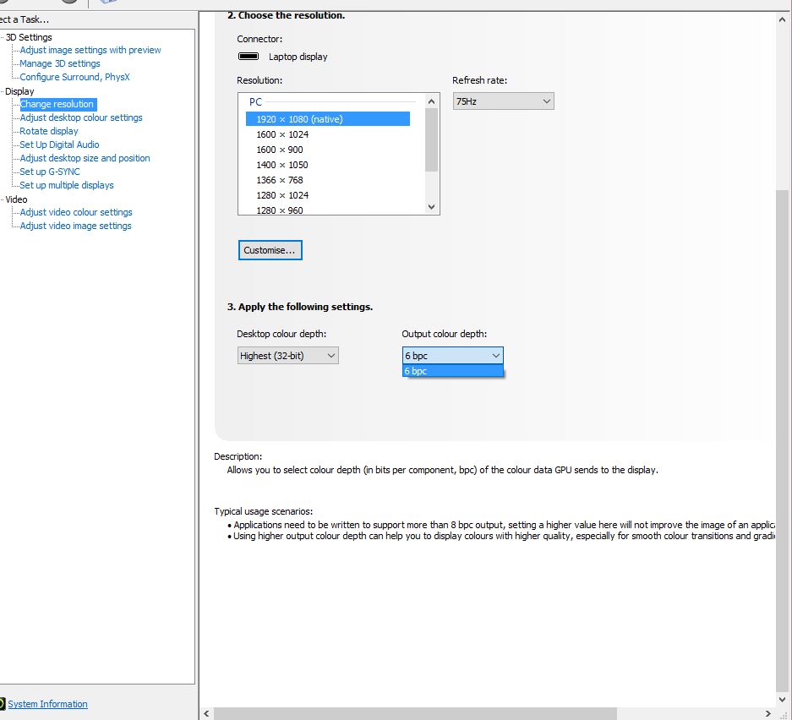Click resolution list scroll up arrow
This screenshot has height=720, width=792.
click(x=431, y=101)
